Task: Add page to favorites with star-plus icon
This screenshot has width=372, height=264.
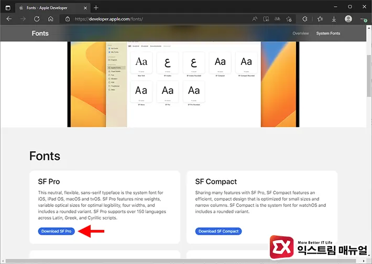Action: point(289,19)
